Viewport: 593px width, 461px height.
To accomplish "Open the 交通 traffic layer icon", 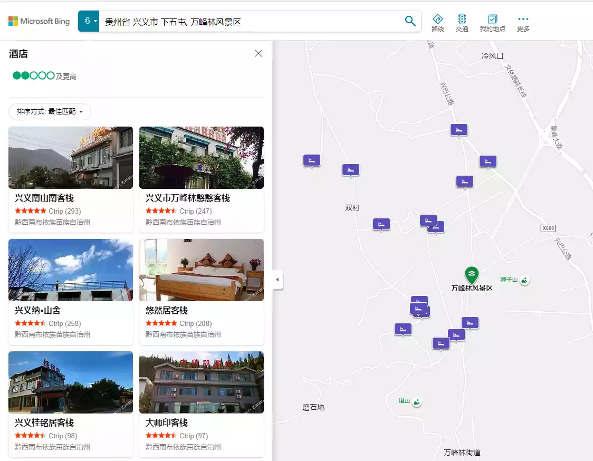I will pos(462,23).
